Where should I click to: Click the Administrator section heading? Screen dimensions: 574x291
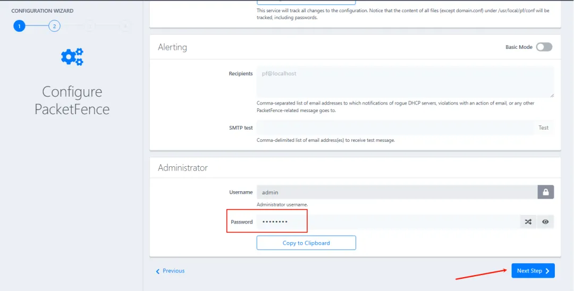tap(183, 168)
